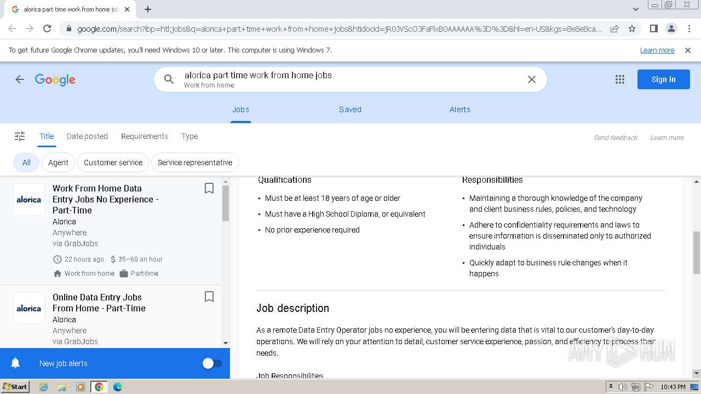This screenshot has width=701, height=394.
Task: Open the Date posted filter
Action: point(87,136)
